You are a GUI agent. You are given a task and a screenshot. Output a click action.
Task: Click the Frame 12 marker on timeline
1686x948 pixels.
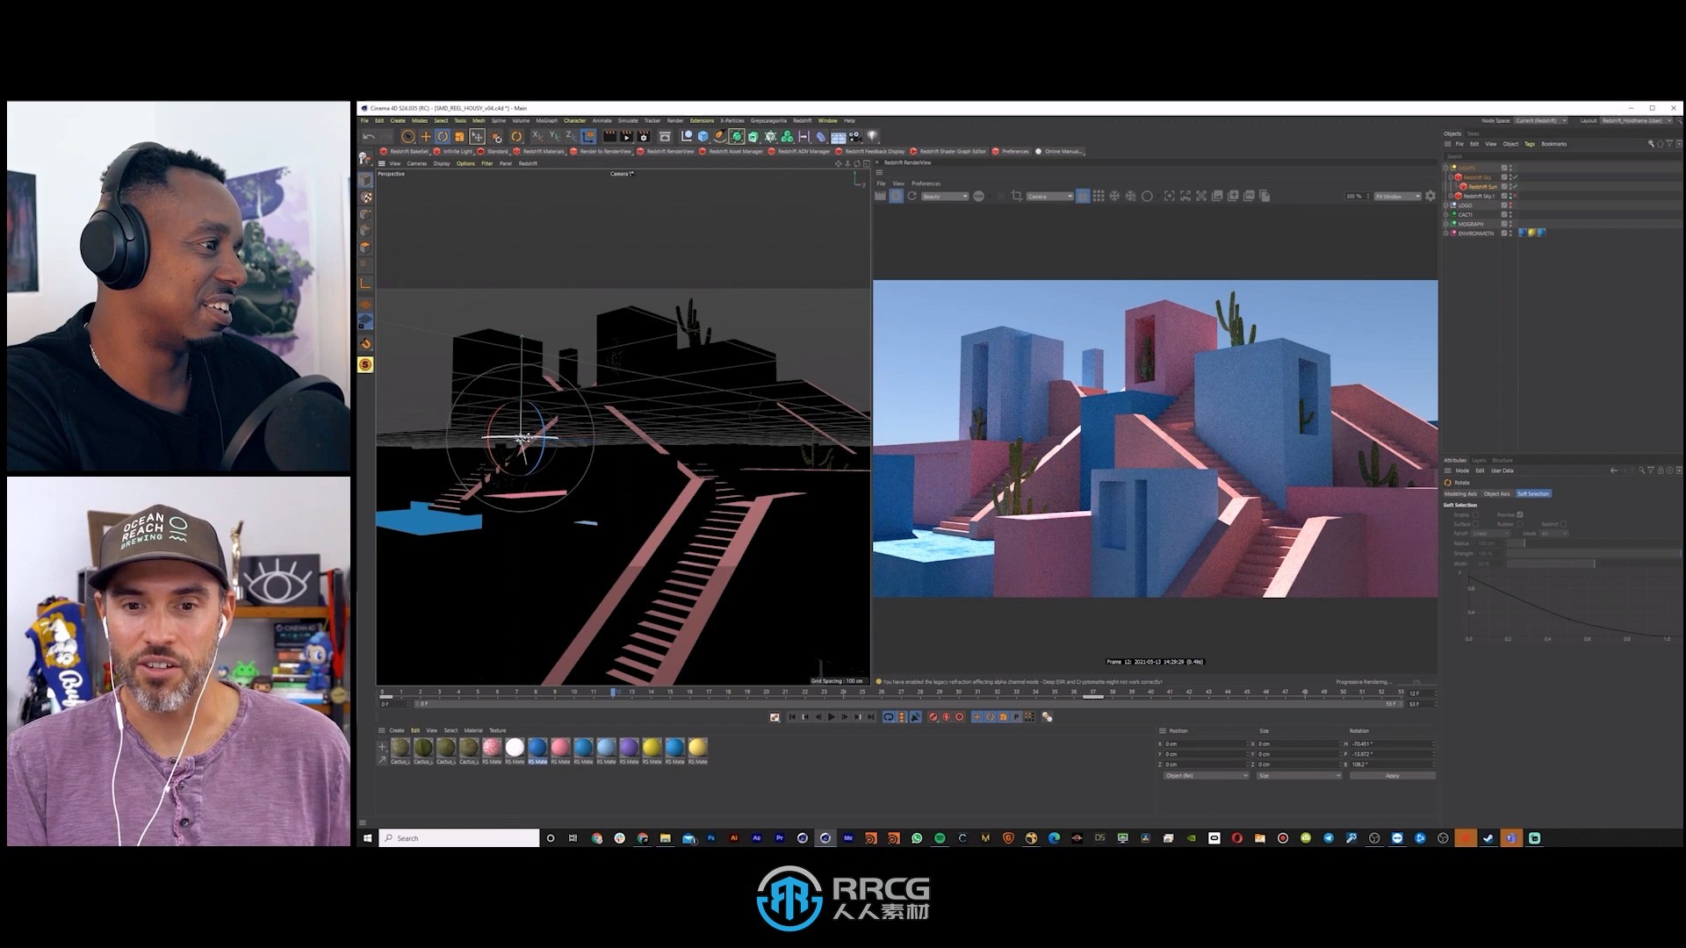614,691
